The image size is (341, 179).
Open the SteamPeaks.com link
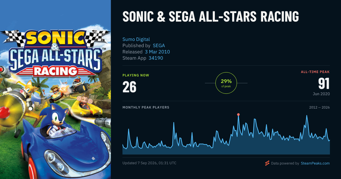(x=315, y=163)
